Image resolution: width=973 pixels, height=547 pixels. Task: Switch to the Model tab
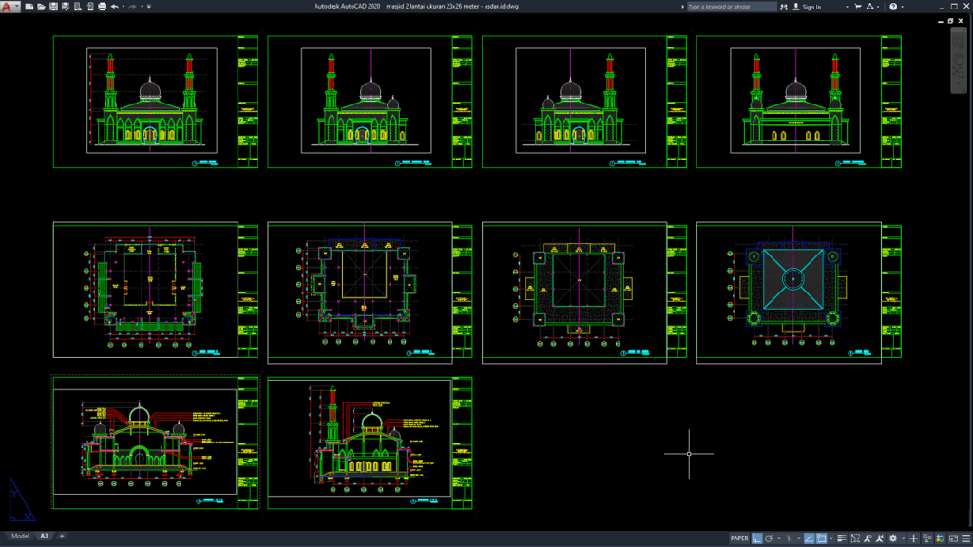point(23,535)
